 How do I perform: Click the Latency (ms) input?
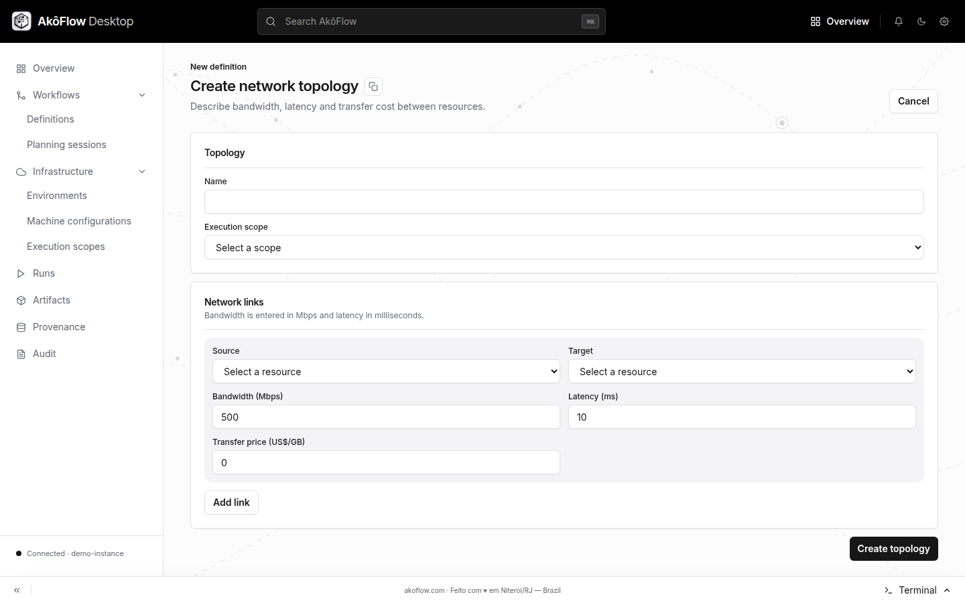(x=742, y=417)
